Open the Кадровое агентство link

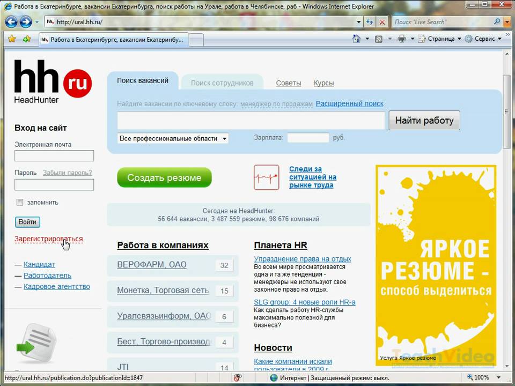56,286
